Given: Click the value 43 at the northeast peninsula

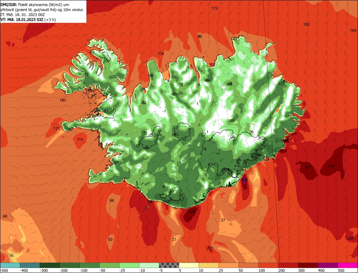Looking at the screenshot, I should 235,39.
